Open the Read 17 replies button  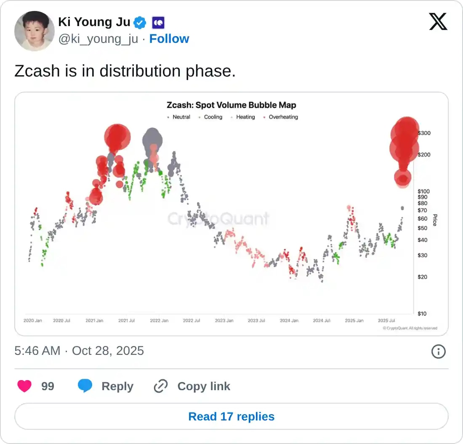tap(231, 416)
